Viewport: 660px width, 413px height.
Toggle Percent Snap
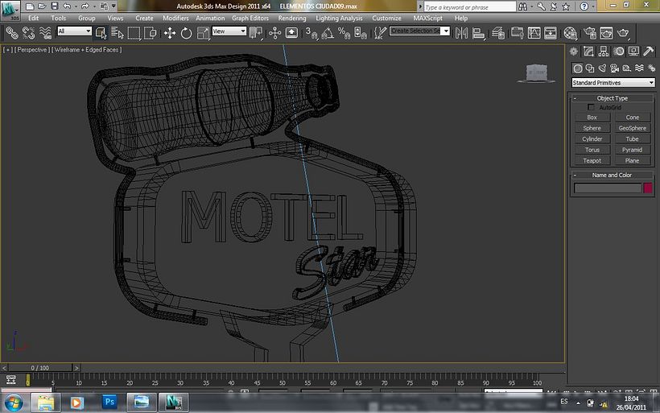tap(344, 33)
